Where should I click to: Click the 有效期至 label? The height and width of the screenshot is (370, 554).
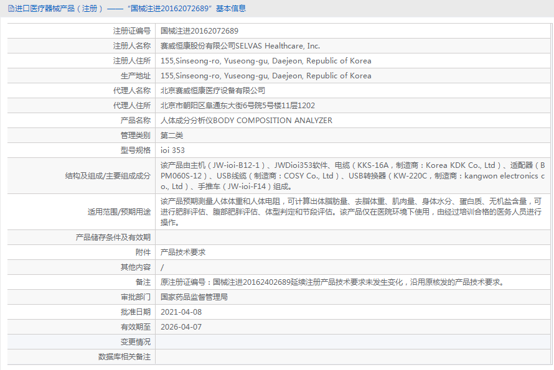(x=136, y=327)
